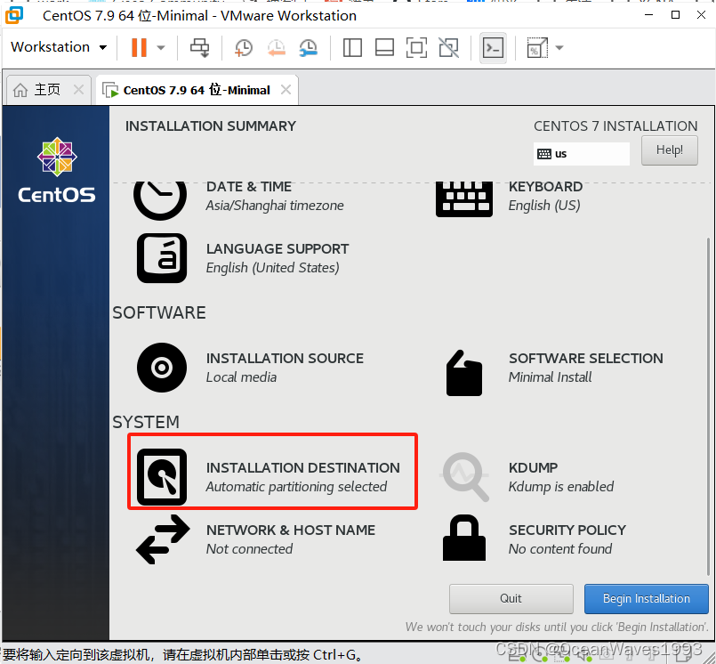This screenshot has width=716, height=664.
Task: Open the Language Support icon
Action: [162, 258]
